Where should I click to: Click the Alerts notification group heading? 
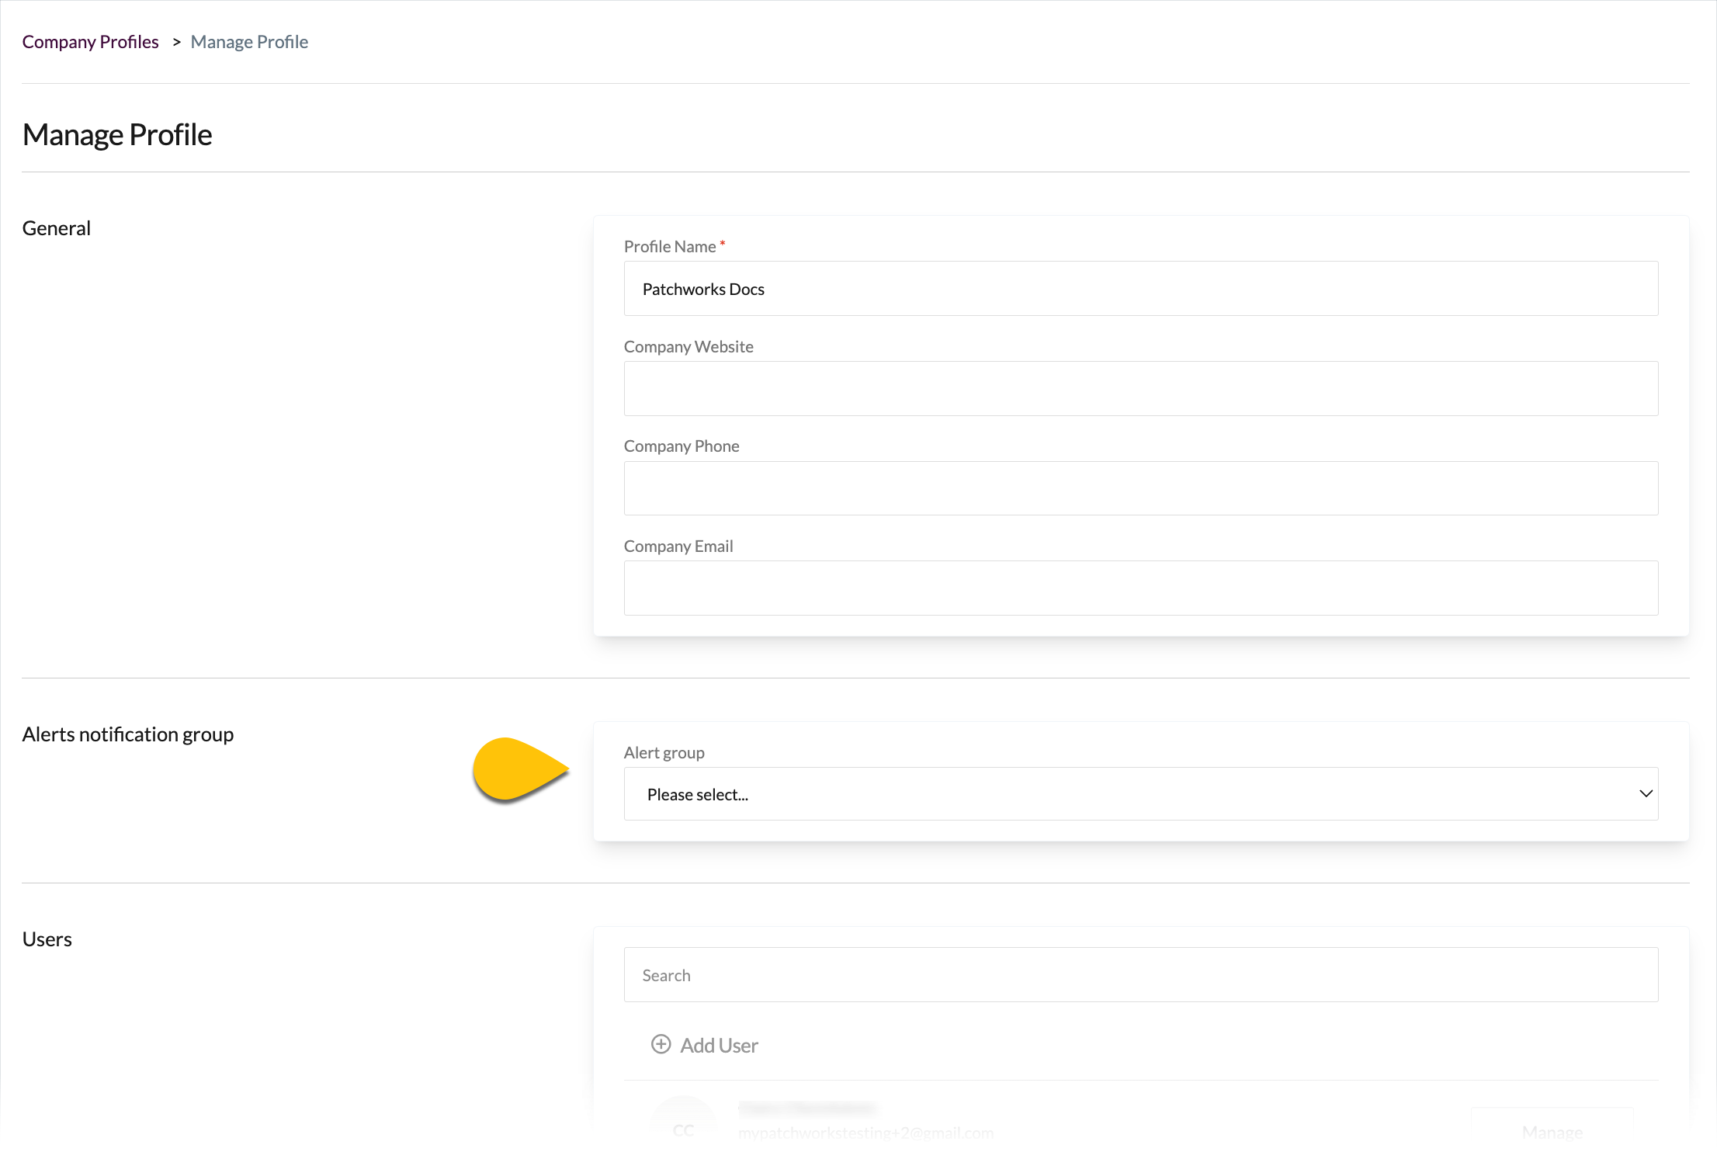(128, 734)
